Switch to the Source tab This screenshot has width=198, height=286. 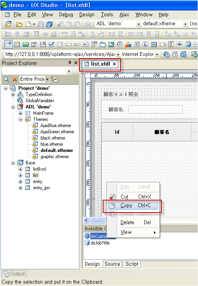[112, 264]
